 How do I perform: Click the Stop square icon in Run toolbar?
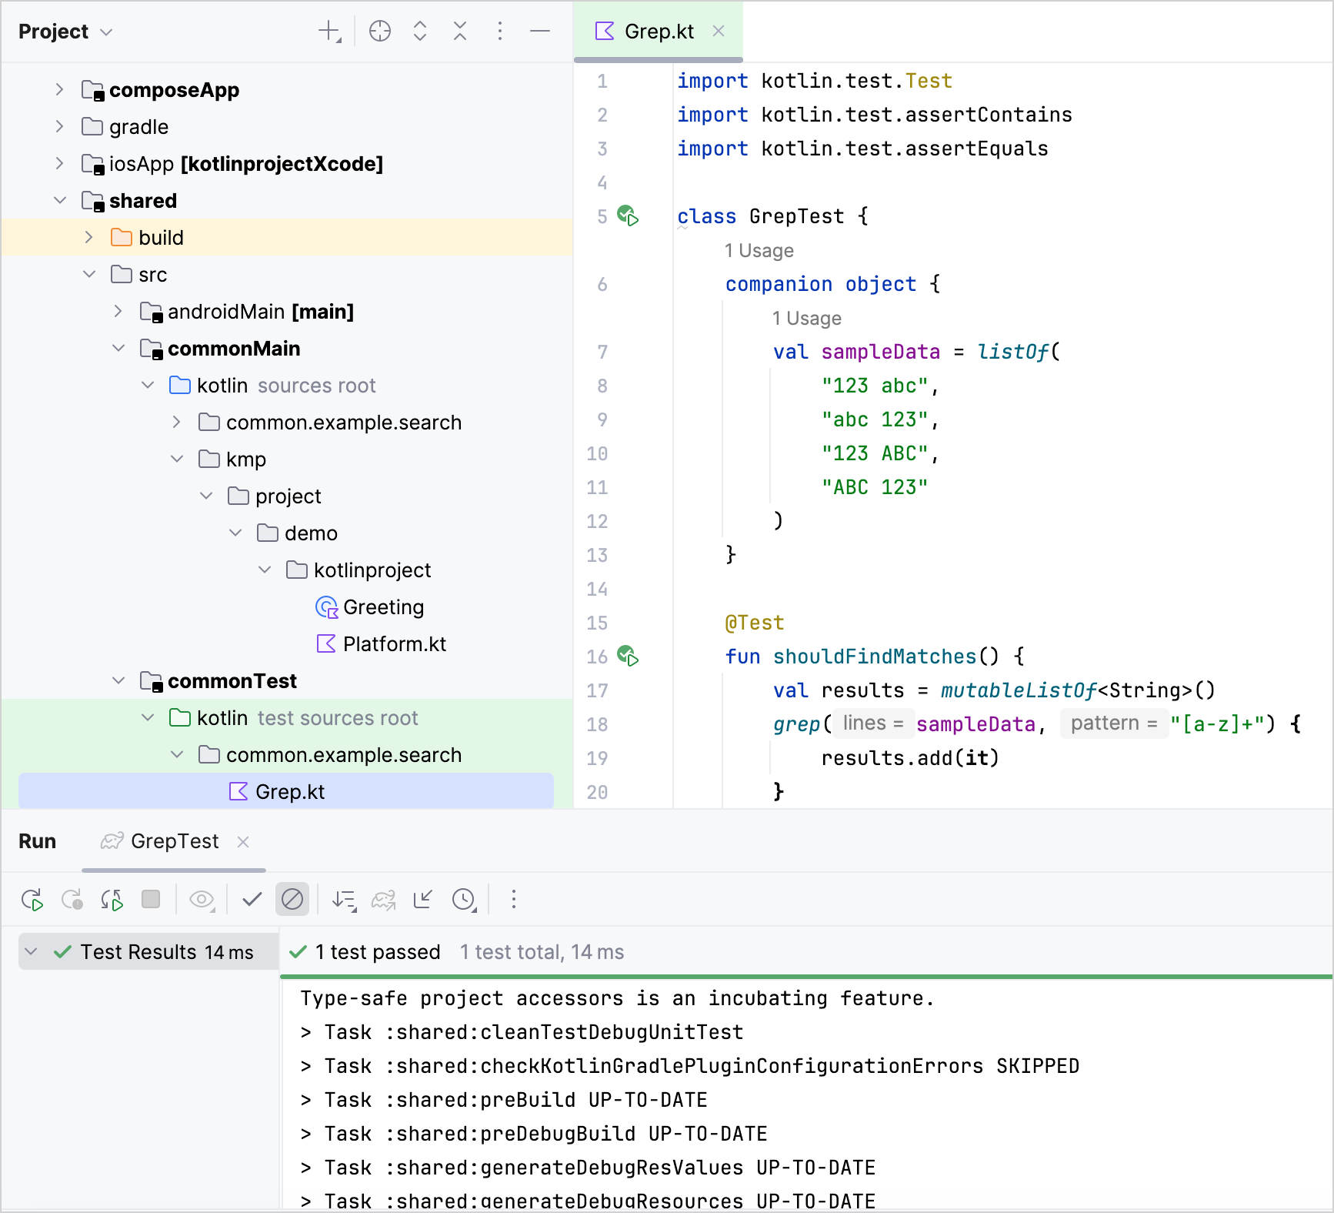point(151,899)
